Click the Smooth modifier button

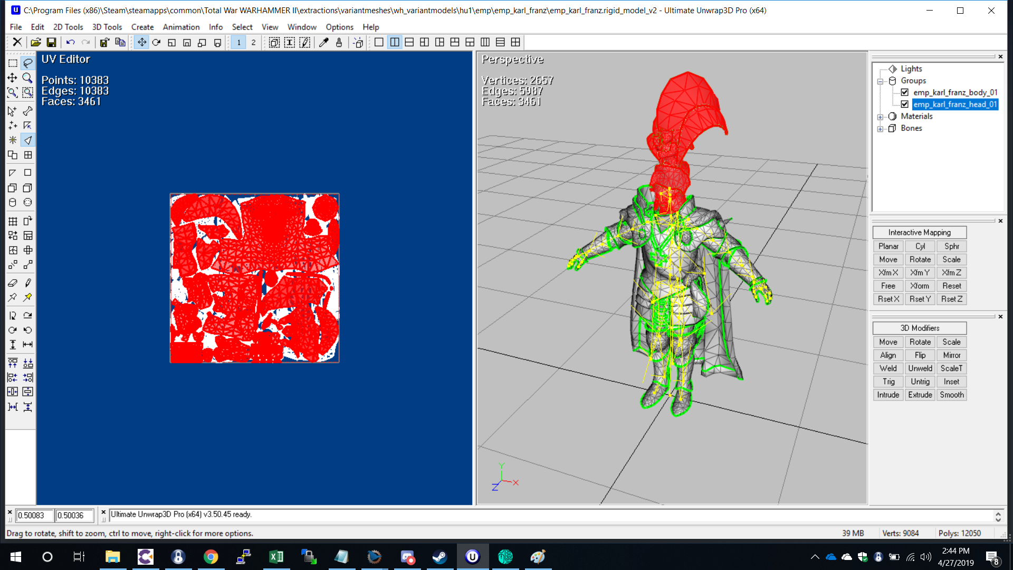click(x=951, y=395)
